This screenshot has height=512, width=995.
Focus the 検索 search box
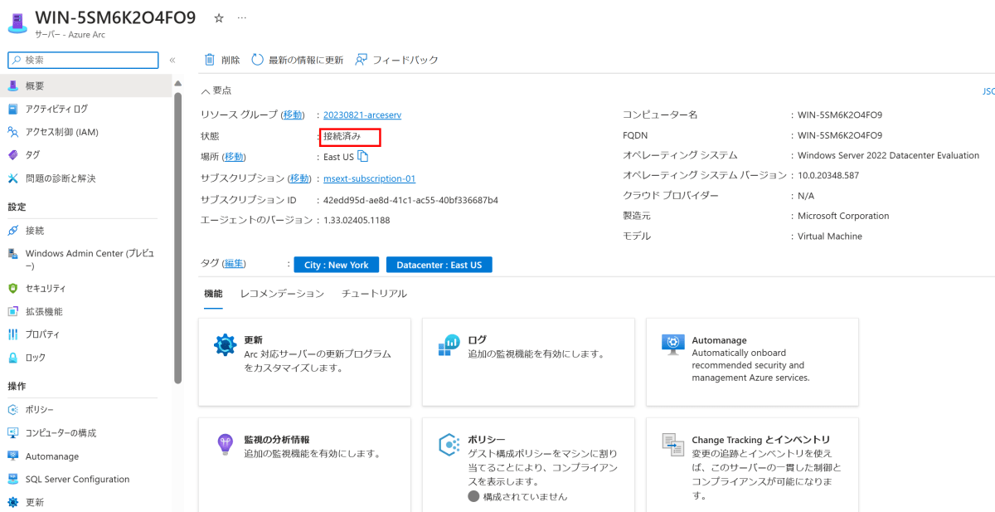(x=83, y=60)
